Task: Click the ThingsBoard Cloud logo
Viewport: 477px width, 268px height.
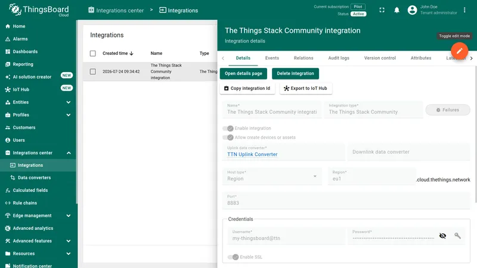Action: coord(39,10)
